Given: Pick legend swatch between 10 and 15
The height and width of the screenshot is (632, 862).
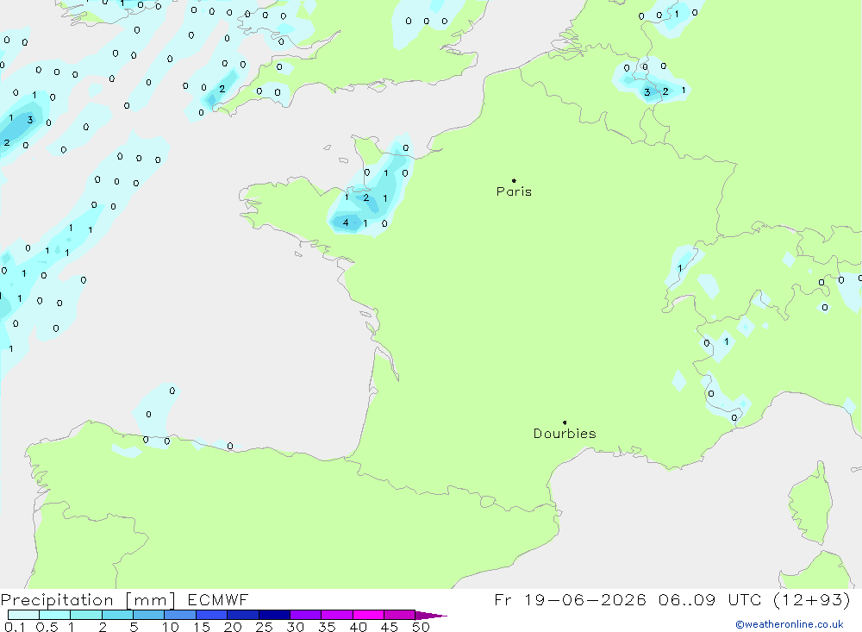Looking at the screenshot, I should click(180, 615).
